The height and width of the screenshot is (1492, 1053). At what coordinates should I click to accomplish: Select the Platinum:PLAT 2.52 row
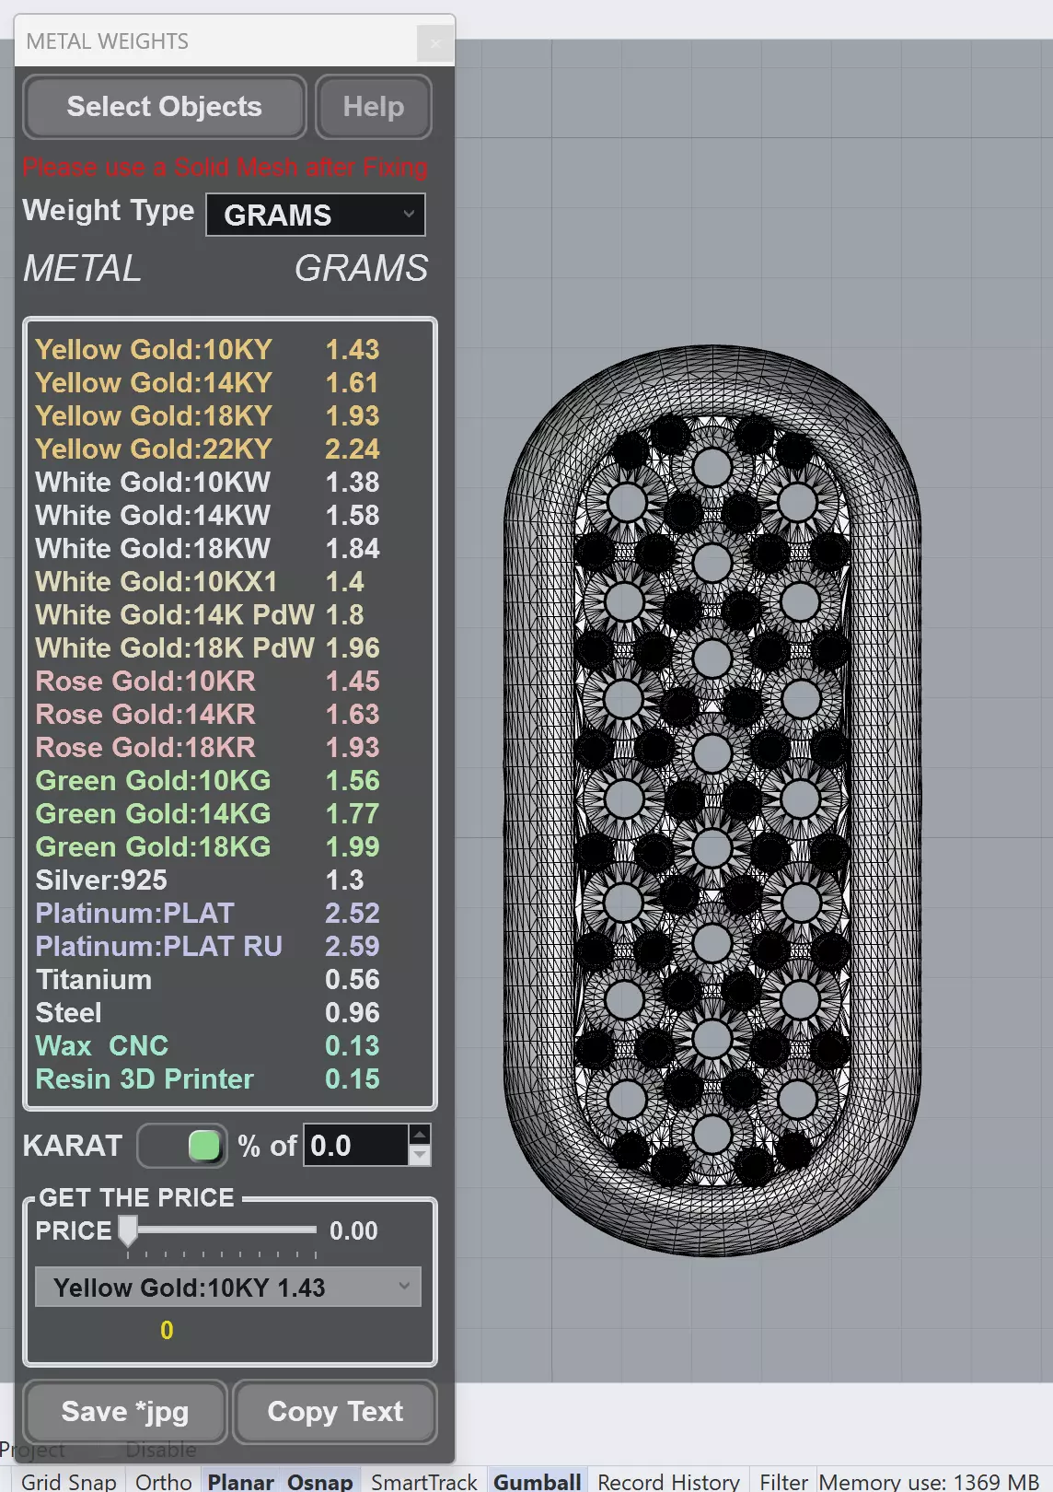tap(208, 914)
